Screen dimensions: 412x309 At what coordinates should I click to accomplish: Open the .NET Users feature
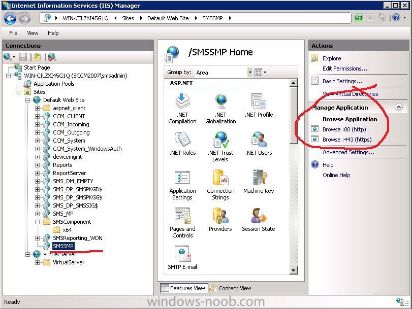259,144
